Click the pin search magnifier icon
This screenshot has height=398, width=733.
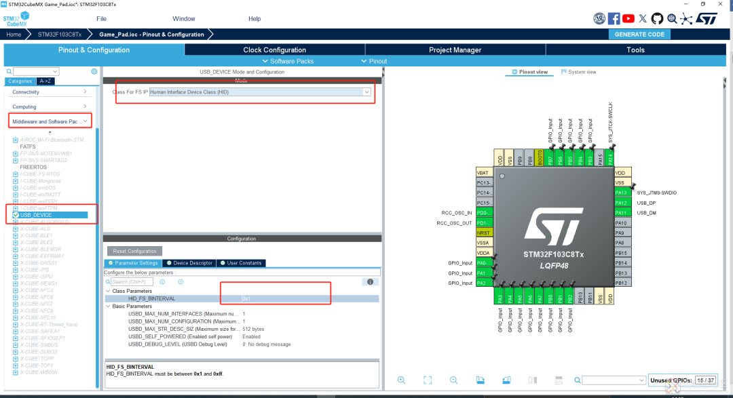coord(578,380)
